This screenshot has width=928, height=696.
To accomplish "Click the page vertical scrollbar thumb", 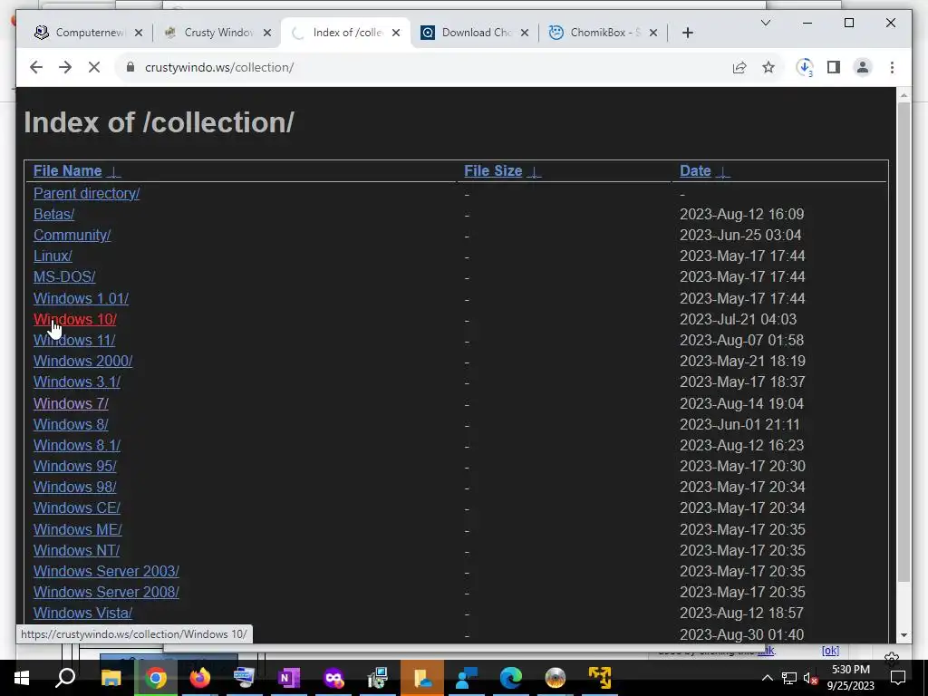I will pos(904,342).
